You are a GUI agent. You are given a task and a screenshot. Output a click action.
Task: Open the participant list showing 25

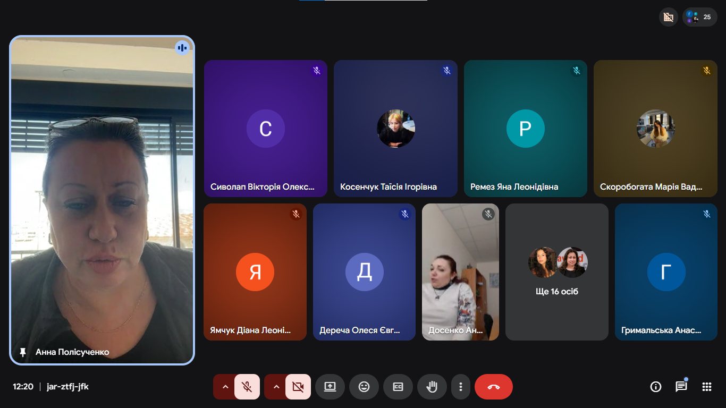699,17
